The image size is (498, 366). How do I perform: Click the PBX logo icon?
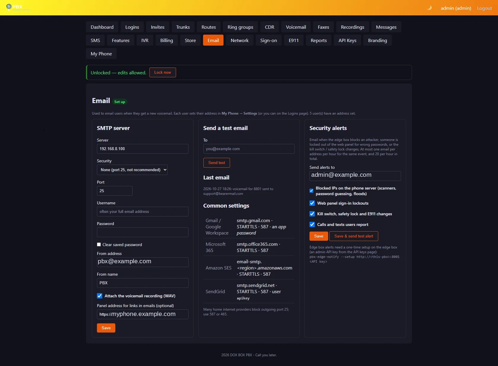(x=9, y=7)
